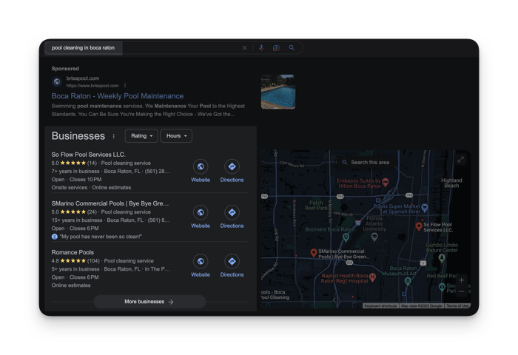Click the https://www.brisapool.com URL text
This screenshot has width=518, height=355.
pyautogui.click(x=92, y=86)
